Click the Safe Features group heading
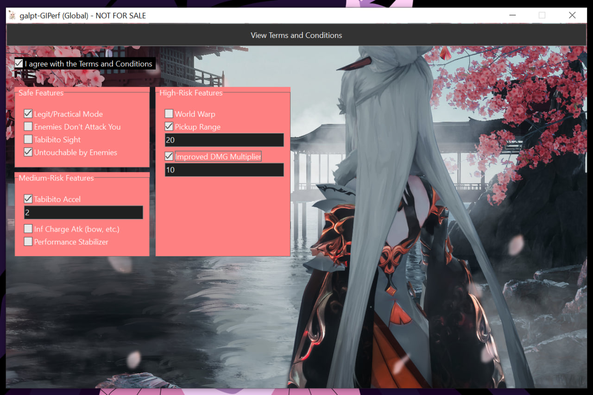Image resolution: width=593 pixels, height=395 pixels. (x=41, y=93)
